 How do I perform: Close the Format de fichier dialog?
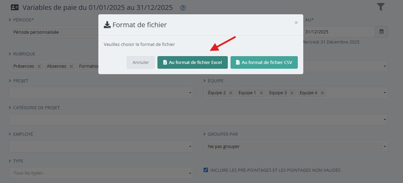296,22
